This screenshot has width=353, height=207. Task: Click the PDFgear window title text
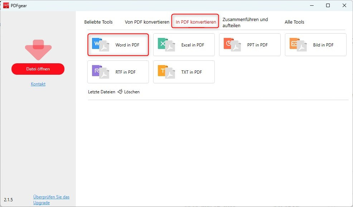pyautogui.click(x=19, y=6)
